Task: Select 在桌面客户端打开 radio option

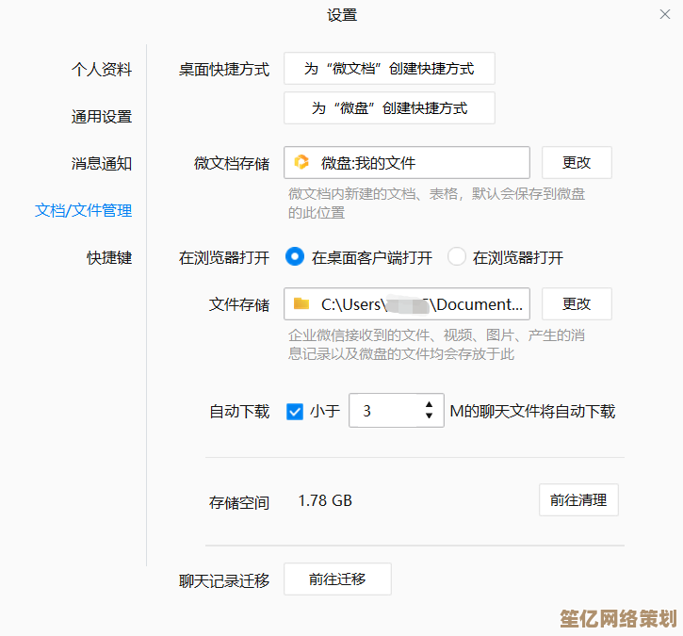Action: click(x=295, y=256)
